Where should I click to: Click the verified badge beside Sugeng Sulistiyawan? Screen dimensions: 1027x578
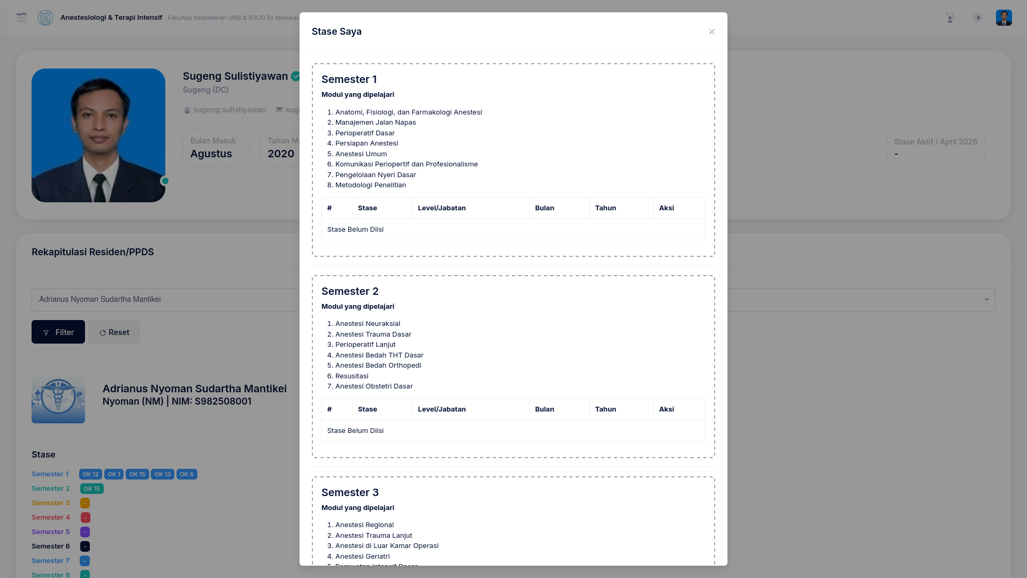295,77
